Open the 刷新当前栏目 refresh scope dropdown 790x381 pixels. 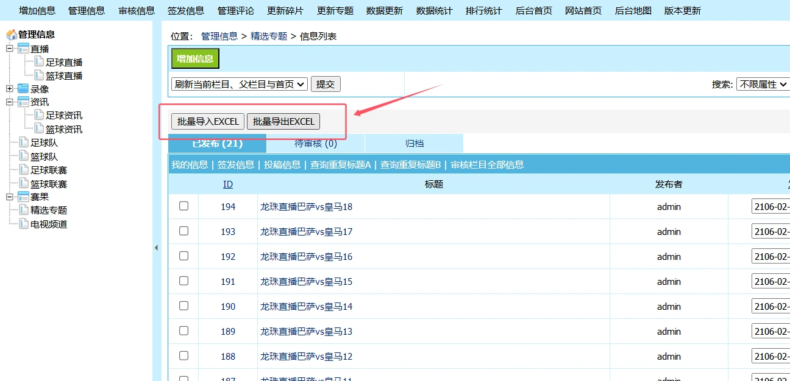click(x=239, y=84)
